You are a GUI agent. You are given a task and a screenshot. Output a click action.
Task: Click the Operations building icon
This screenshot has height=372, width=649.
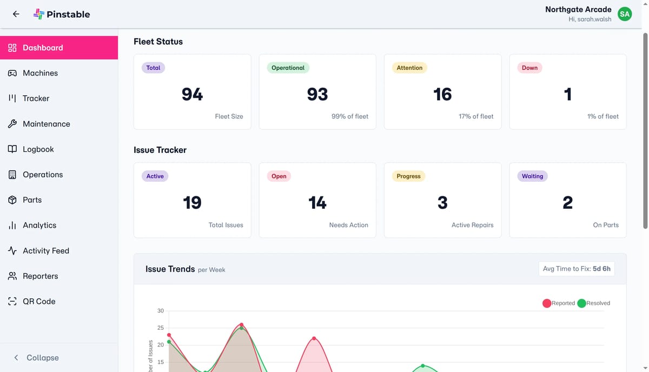coord(12,175)
